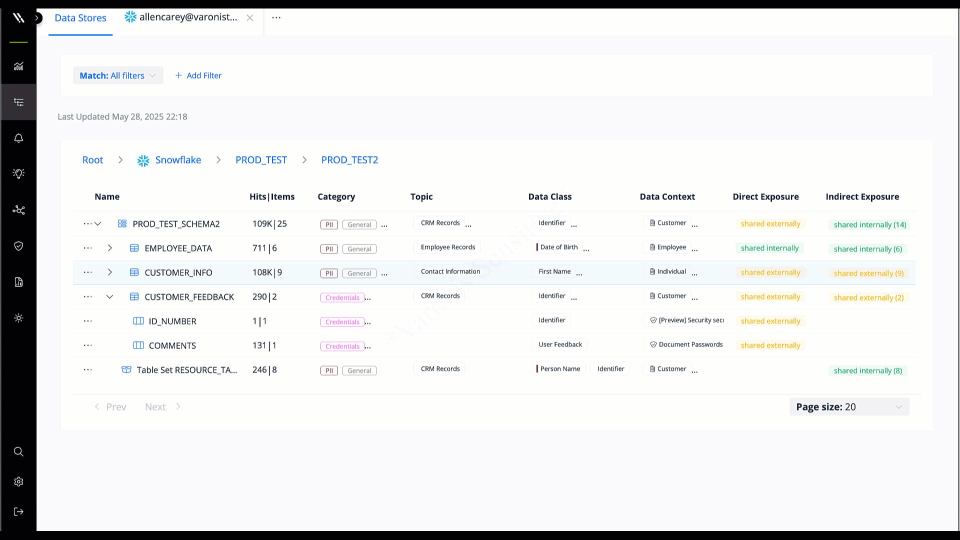The width and height of the screenshot is (960, 540).
Task: Click the CUSTOMER_FEEDBACK table icon
Action: (x=134, y=296)
